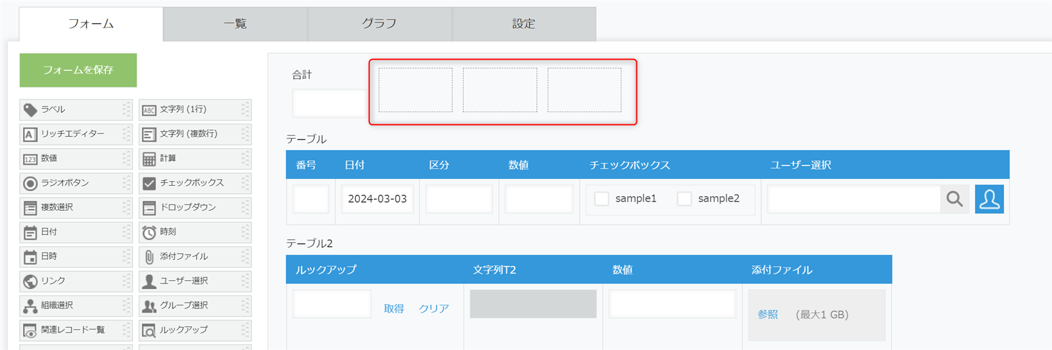Click the date field 2024-03-03
This screenshot has width=1052, height=350.
[377, 199]
